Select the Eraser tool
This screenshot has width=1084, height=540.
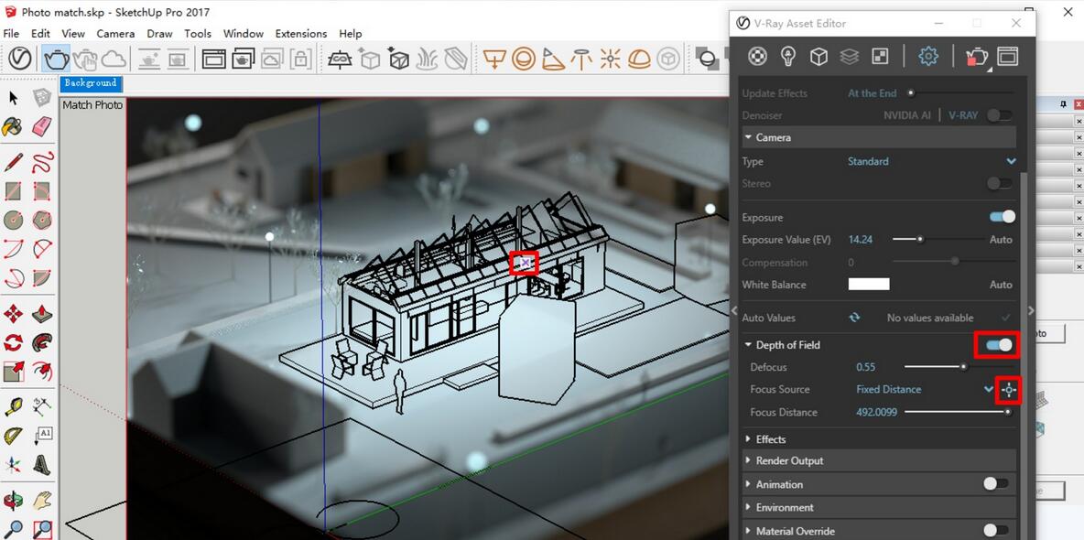tap(42, 127)
